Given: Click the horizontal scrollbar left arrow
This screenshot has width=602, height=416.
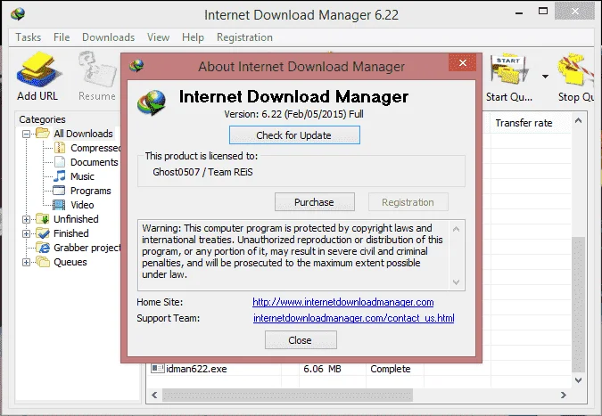Looking at the screenshot, I should pyautogui.click(x=154, y=395).
